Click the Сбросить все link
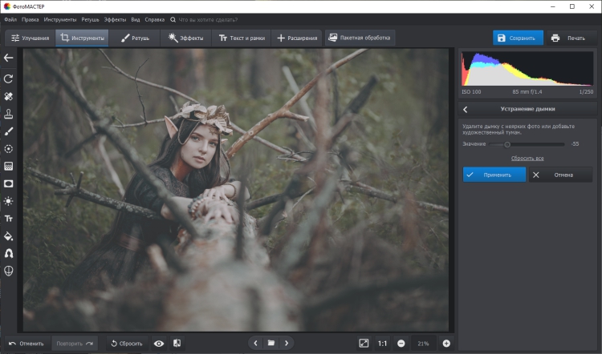This screenshot has height=354, width=602. (527, 159)
